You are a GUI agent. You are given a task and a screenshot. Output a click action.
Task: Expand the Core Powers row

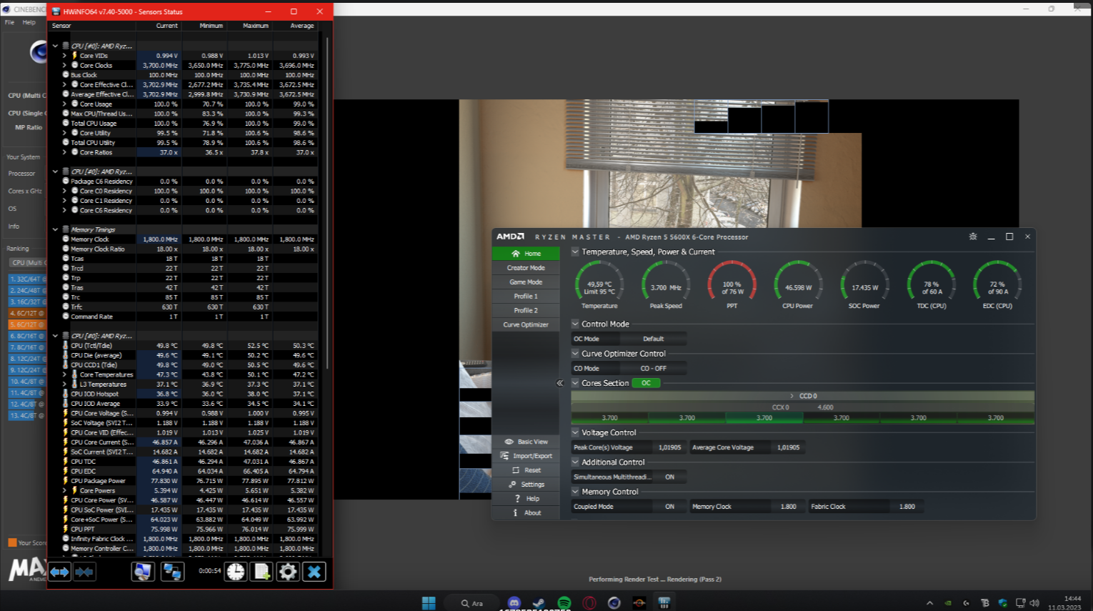(x=64, y=490)
